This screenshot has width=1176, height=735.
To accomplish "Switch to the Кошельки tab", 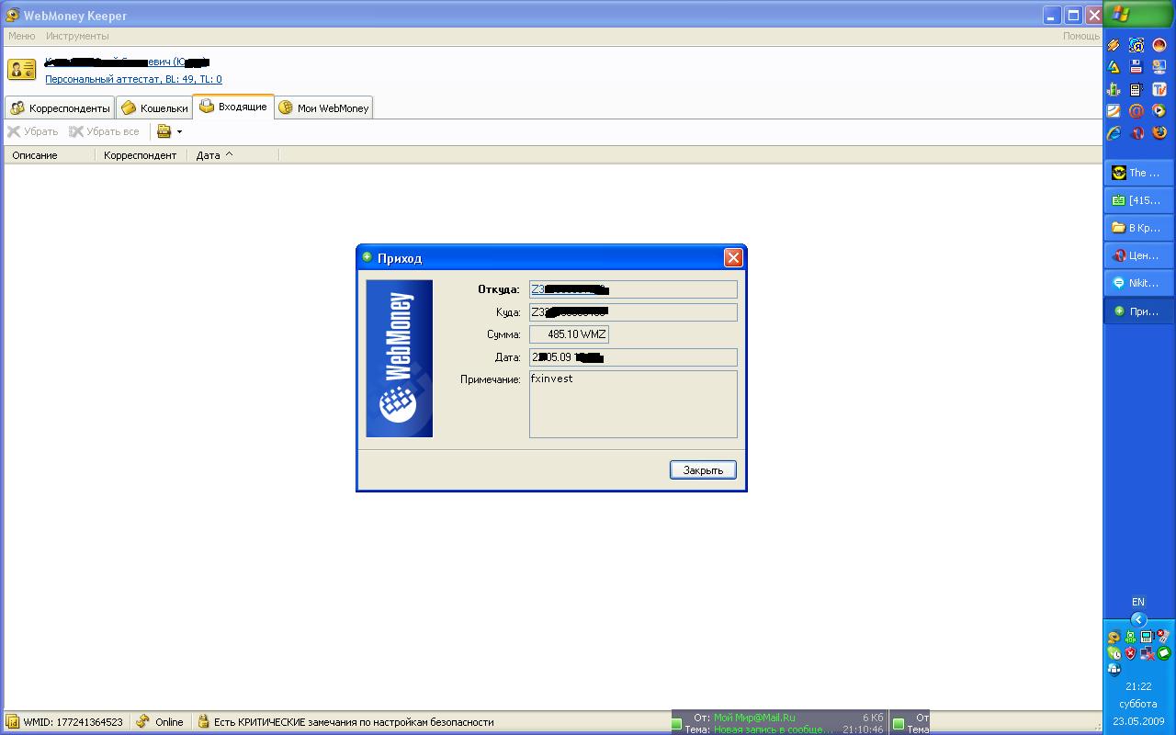I will click(x=154, y=107).
